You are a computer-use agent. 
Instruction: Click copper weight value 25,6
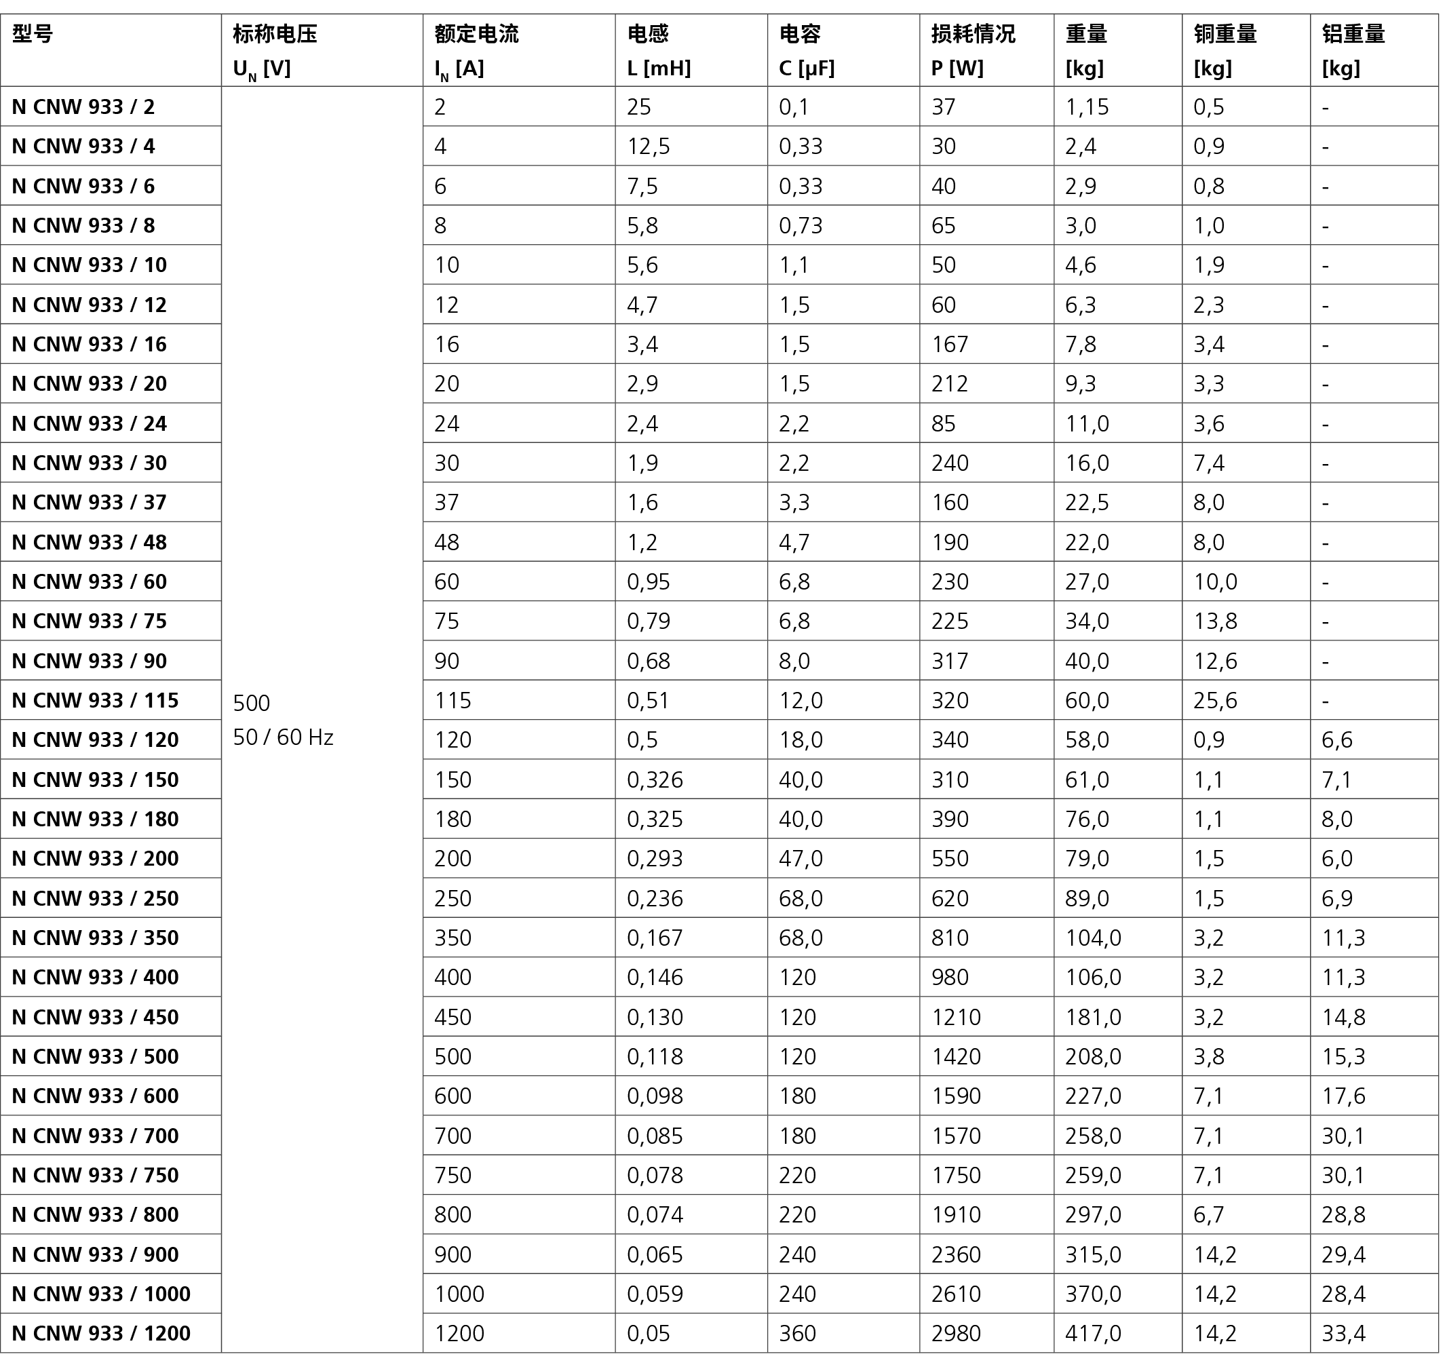pos(1215,700)
